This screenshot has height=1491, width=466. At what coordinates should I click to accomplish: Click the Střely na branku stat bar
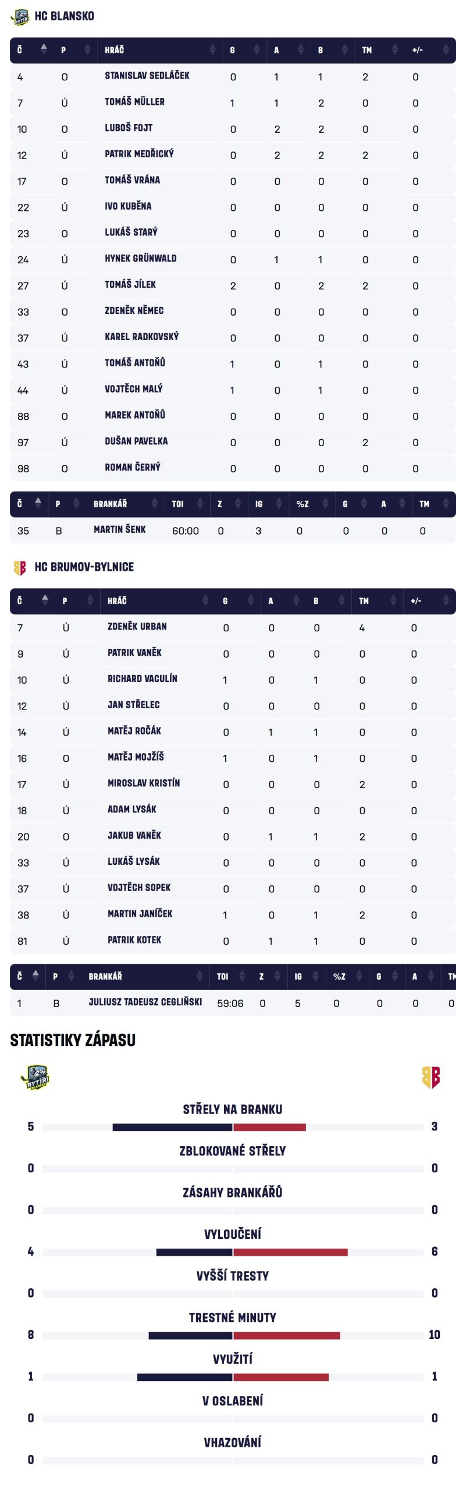[233, 1128]
